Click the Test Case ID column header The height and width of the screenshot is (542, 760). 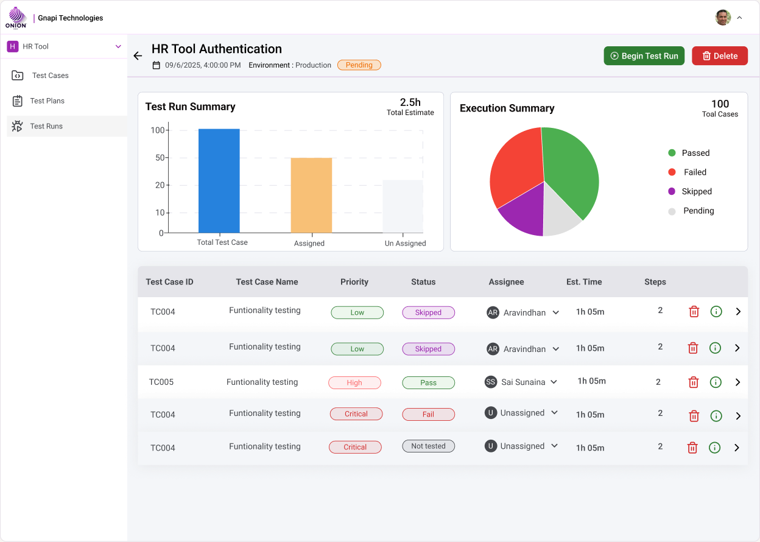pos(170,282)
